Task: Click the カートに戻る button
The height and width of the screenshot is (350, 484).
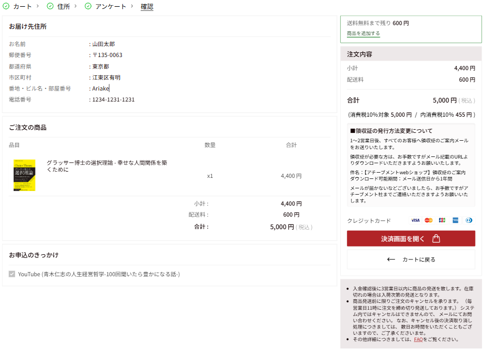Action: pyautogui.click(x=411, y=259)
